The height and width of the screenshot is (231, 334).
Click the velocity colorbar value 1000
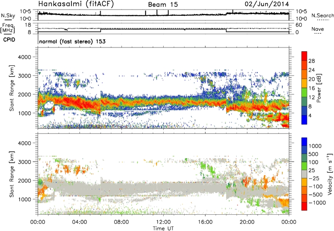click(x=315, y=146)
